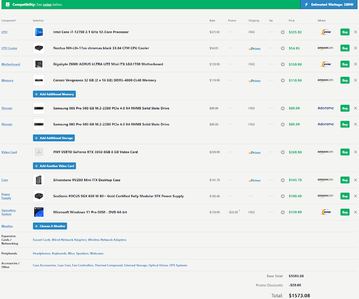The width and height of the screenshot is (359, 299).
Task: Open the Motherboard component link
Action: coord(11,65)
